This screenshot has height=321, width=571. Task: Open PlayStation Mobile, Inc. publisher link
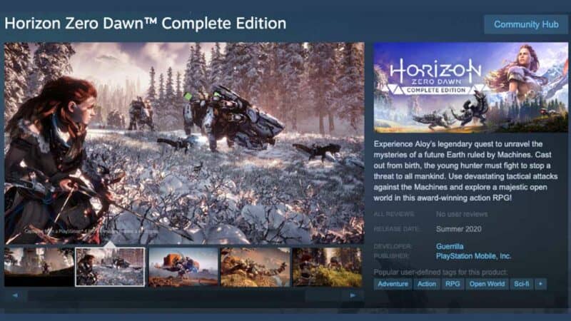point(473,256)
